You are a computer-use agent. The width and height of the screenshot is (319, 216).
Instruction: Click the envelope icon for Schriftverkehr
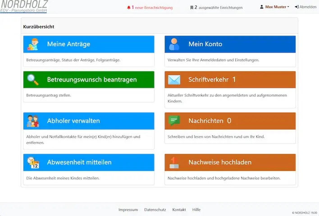[174, 80]
